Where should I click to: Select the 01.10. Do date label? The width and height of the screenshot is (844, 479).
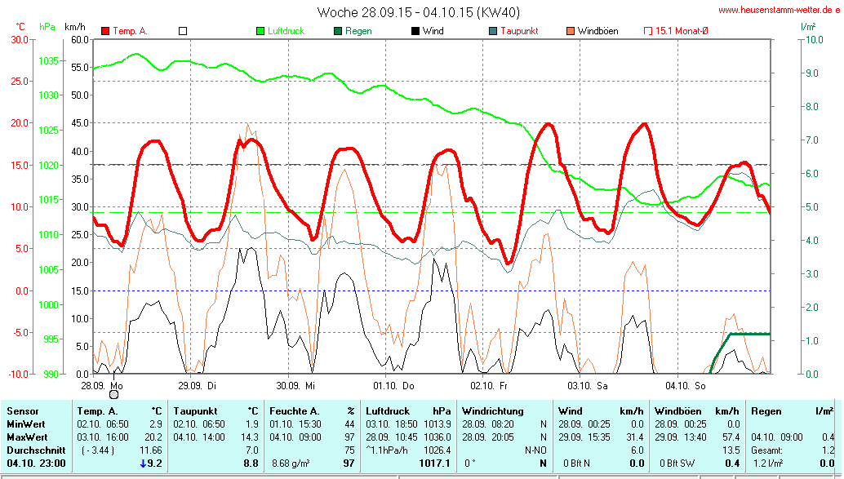click(394, 384)
